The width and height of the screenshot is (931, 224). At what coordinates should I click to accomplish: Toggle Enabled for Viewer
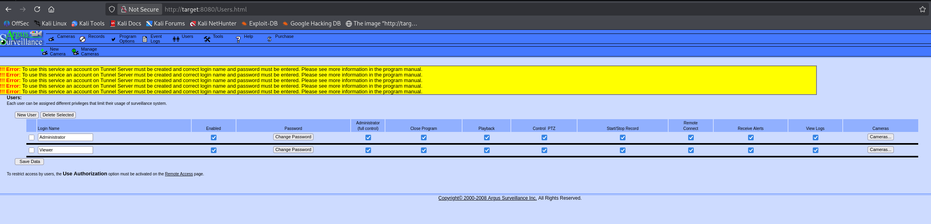(214, 150)
